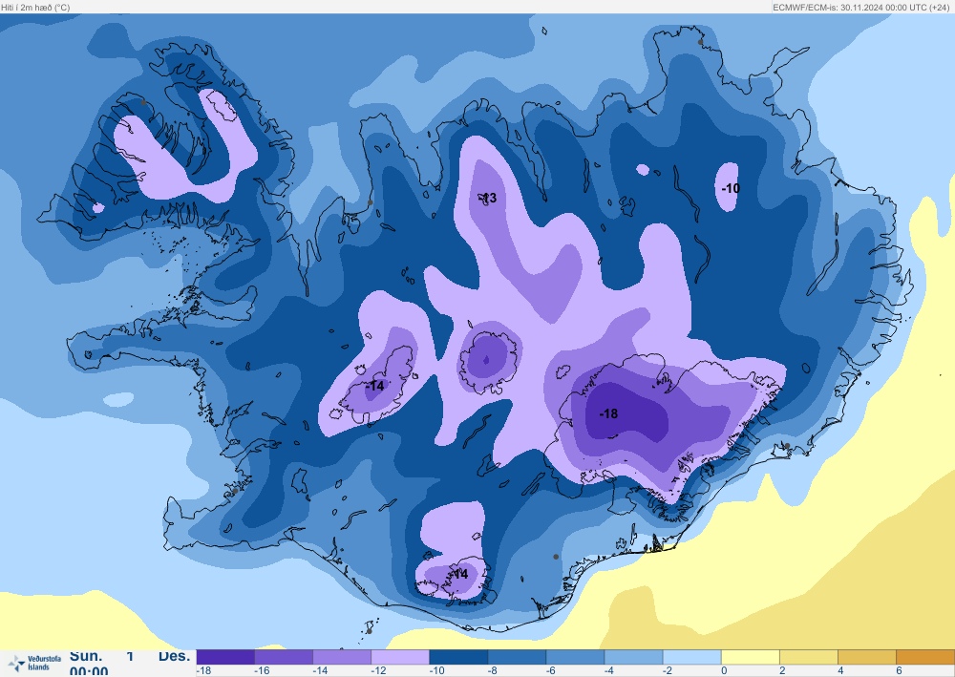Click the -10 temperature label in northeast Iceland

point(731,188)
